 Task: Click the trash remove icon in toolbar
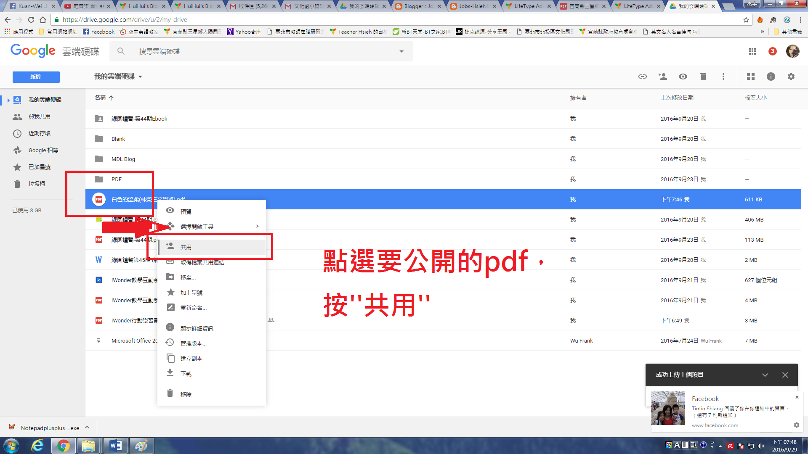pos(703,77)
